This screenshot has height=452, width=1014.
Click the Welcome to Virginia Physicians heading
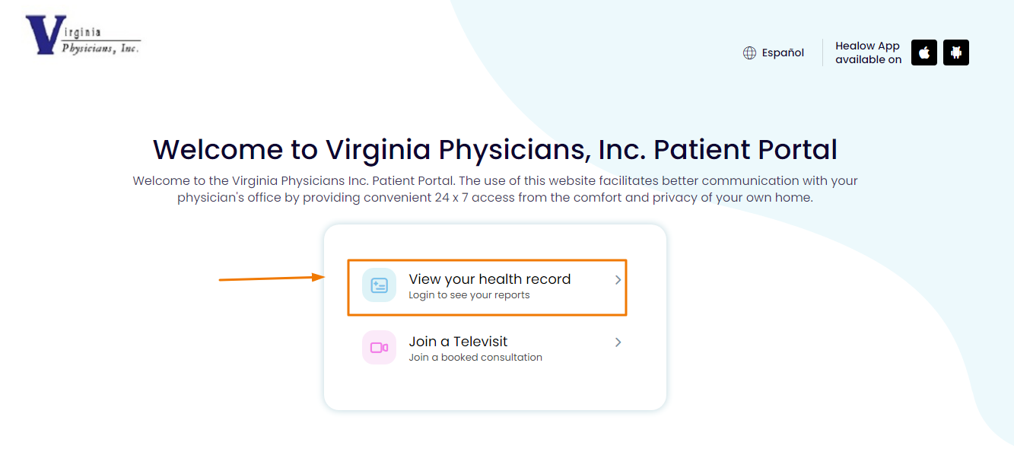pyautogui.click(x=494, y=149)
